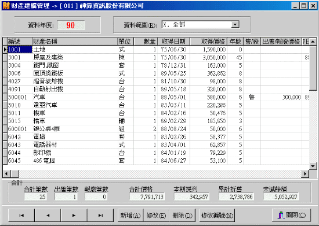319x226 pixels.
Task: Select the 電話器材 cell
Action: click(75, 145)
